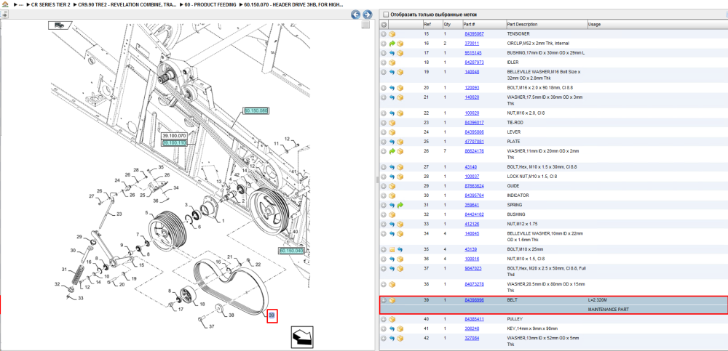Screen dimensions: 728x351
Task: Toggle the left navigation panel icon
Action: point(4,15)
